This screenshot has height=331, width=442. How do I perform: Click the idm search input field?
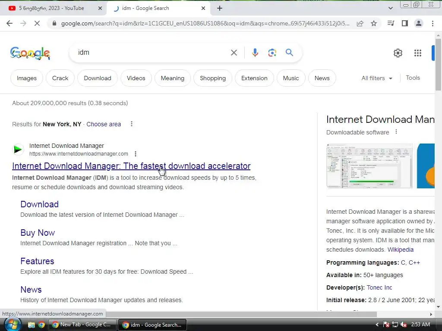pos(152,53)
